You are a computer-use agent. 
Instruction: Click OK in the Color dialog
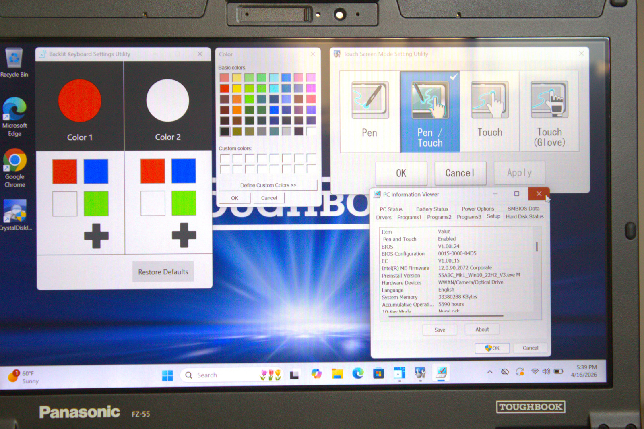point(235,198)
